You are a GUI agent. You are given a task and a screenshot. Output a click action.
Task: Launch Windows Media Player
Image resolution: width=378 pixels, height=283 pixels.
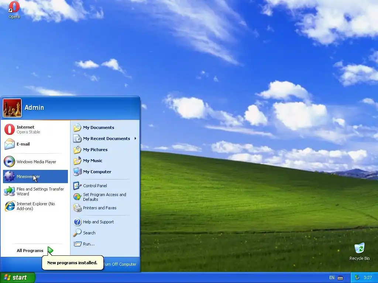pyautogui.click(x=35, y=162)
